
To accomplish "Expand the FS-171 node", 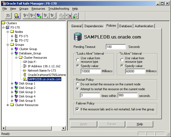I will coord(12,36).
